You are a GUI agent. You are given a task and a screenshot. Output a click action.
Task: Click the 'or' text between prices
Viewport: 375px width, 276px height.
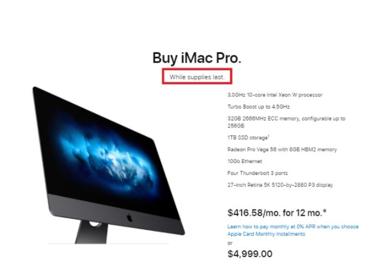(x=230, y=243)
